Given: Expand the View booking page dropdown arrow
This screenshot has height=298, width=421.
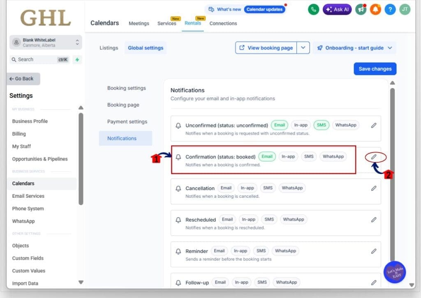Looking at the screenshot, I should [303, 48].
